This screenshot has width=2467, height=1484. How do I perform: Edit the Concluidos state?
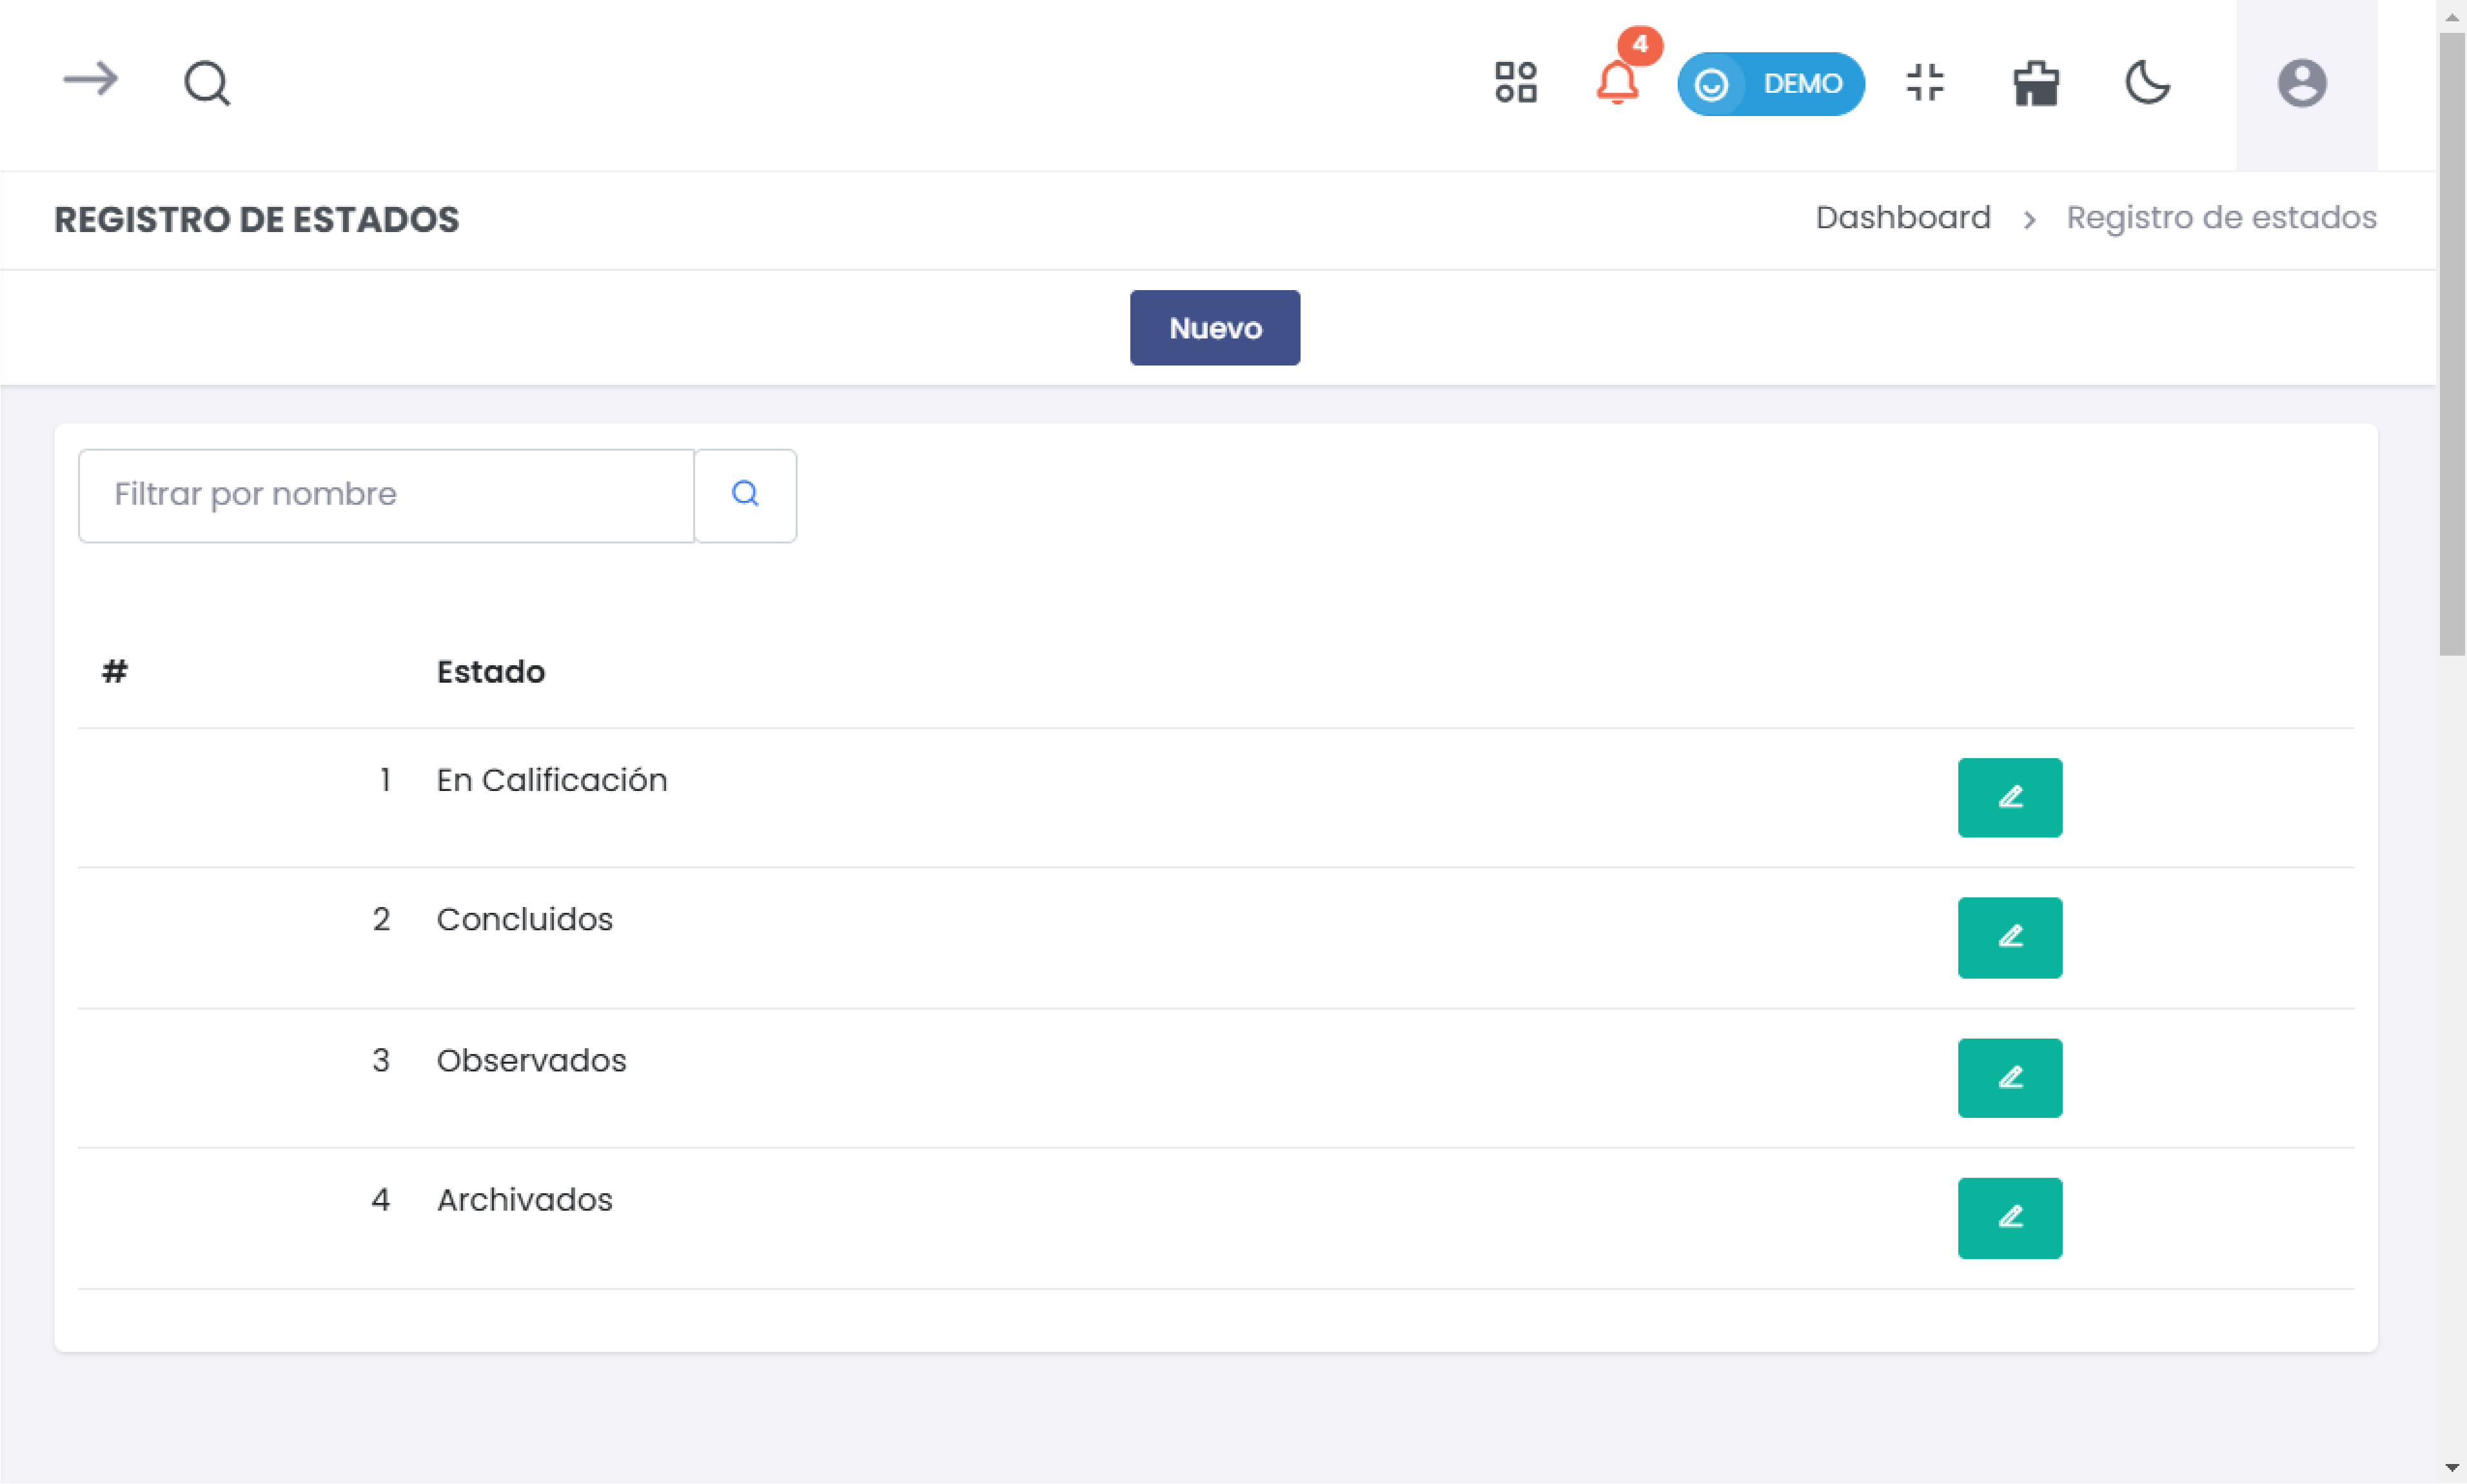coord(2009,938)
